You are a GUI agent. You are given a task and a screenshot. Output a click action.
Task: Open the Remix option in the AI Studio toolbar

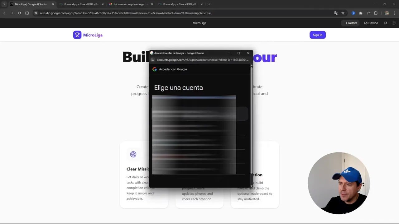[x=350, y=23]
